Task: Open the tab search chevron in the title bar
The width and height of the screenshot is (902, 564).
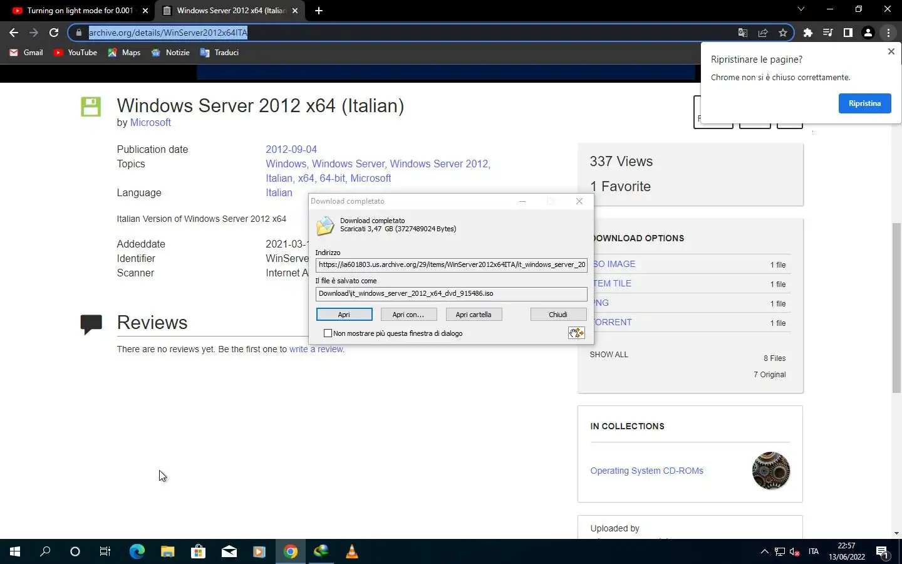Action: [801, 9]
